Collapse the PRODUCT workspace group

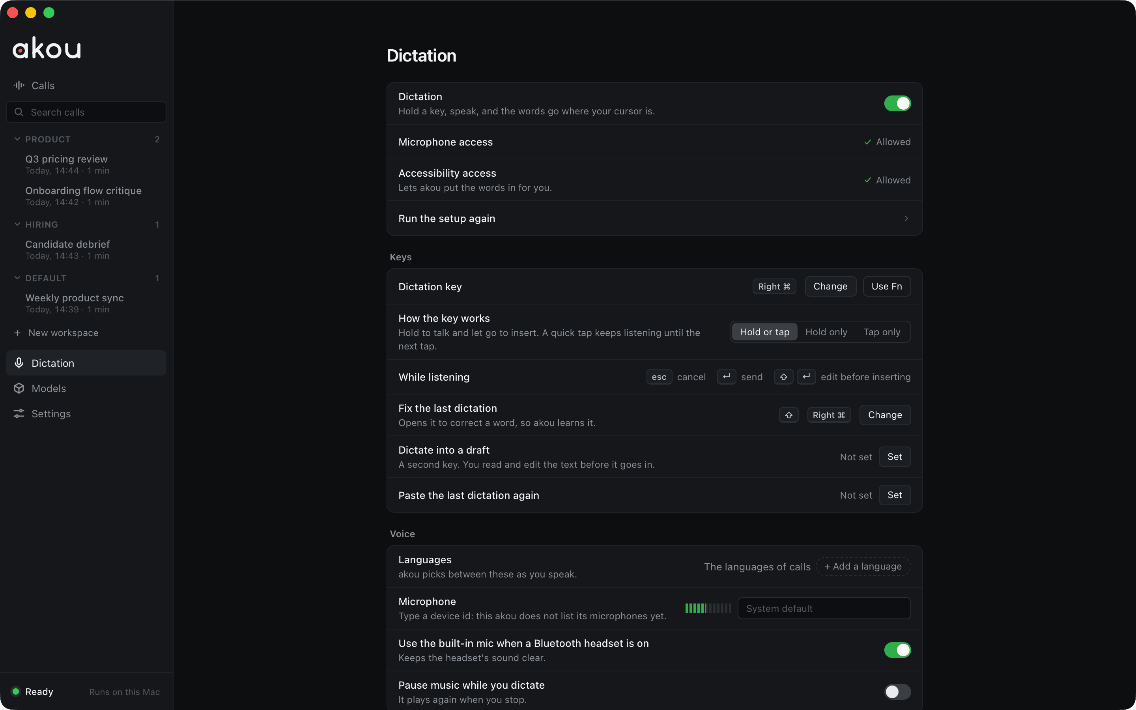(17, 139)
